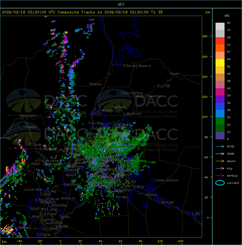The image size is (242, 245).
Task: Click the 'Ramblon' label near the top
Action: coord(95,84)
